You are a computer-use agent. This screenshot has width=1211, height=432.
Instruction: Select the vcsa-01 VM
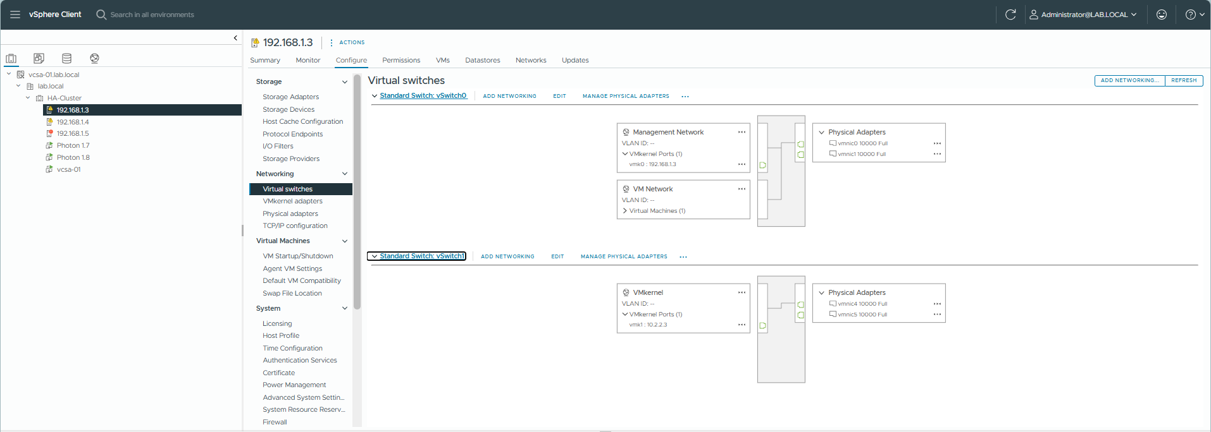pyautogui.click(x=68, y=169)
